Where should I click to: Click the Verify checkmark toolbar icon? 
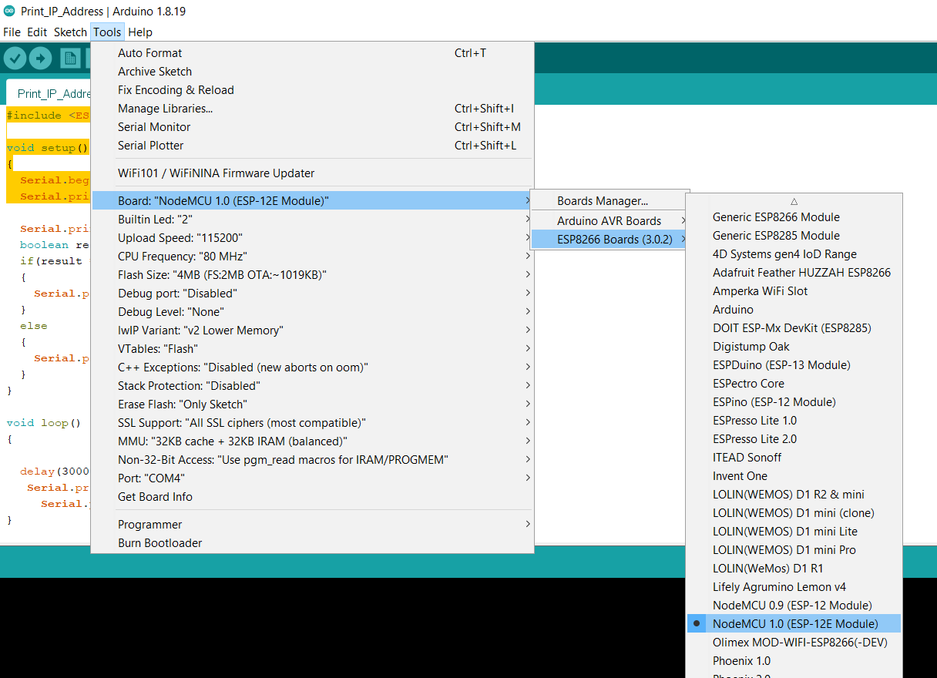click(15, 59)
